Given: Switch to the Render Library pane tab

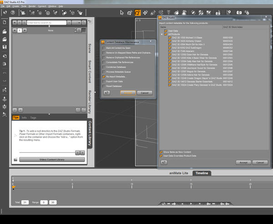Looking at the screenshot, I should (x=90, y=102).
